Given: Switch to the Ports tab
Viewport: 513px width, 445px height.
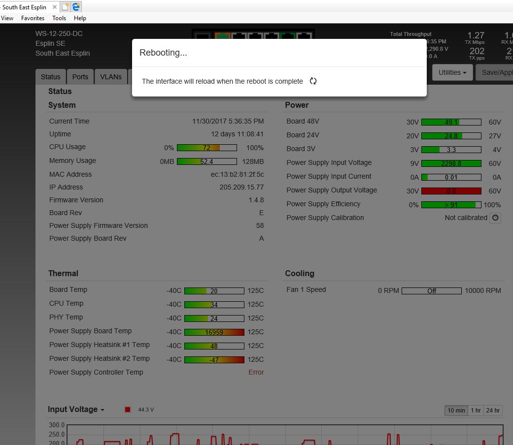Looking at the screenshot, I should [x=80, y=77].
